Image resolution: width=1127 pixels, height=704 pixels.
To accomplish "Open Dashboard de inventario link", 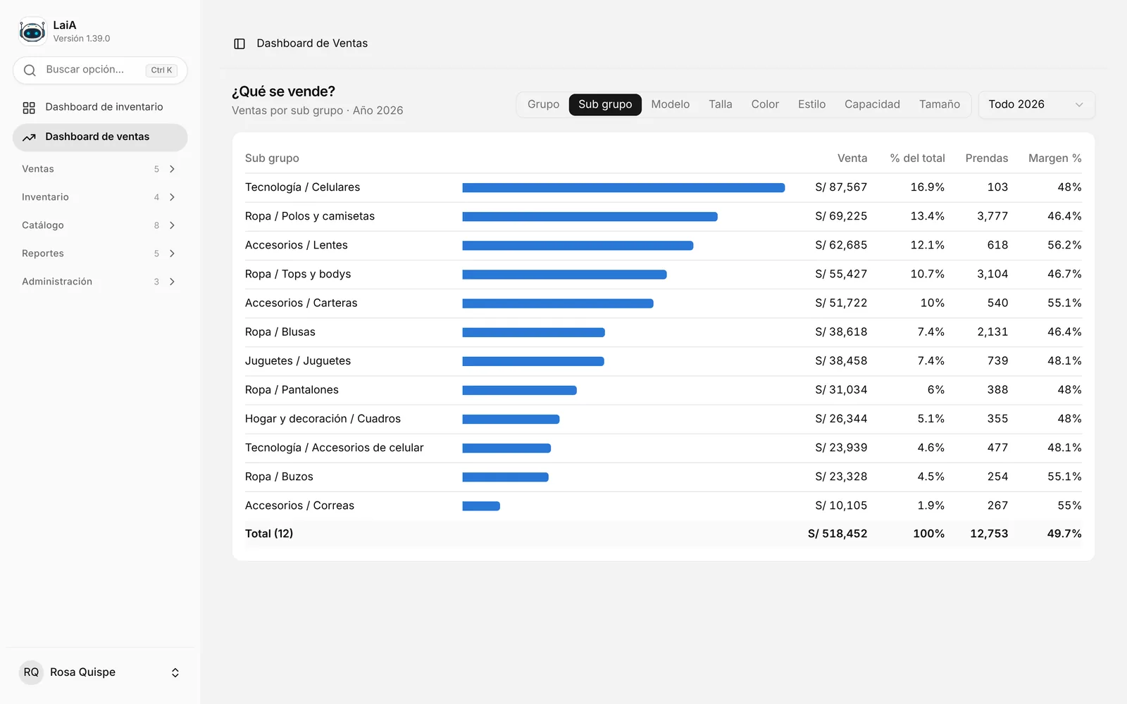I will [x=100, y=107].
